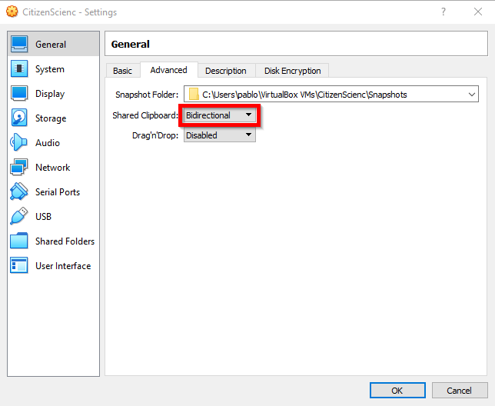495x406 pixels.
Task: Click the VirtualBox gear icon in title bar
Action: [12, 12]
